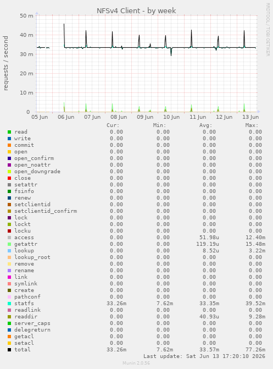Click the pink link legend swatch
This screenshot has width=273, height=369.
click(x=9, y=277)
